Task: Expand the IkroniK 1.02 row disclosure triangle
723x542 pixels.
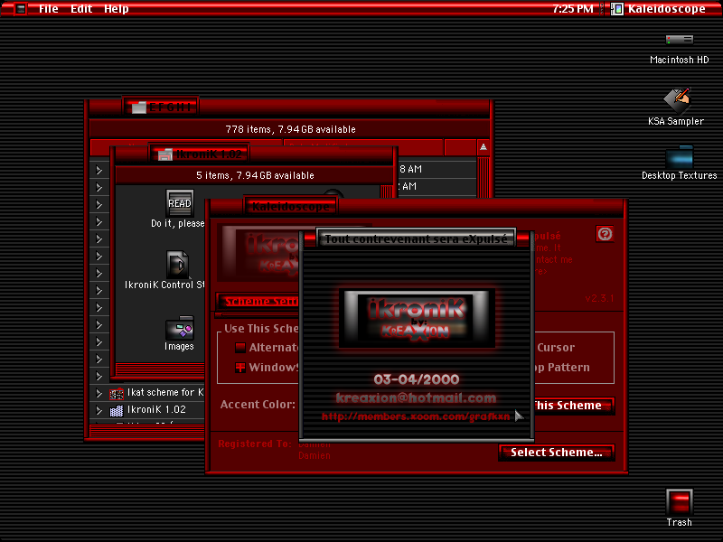Action: tap(99, 410)
